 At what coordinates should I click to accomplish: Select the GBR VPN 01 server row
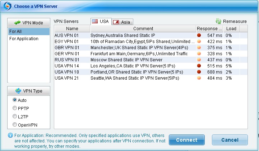(151, 47)
